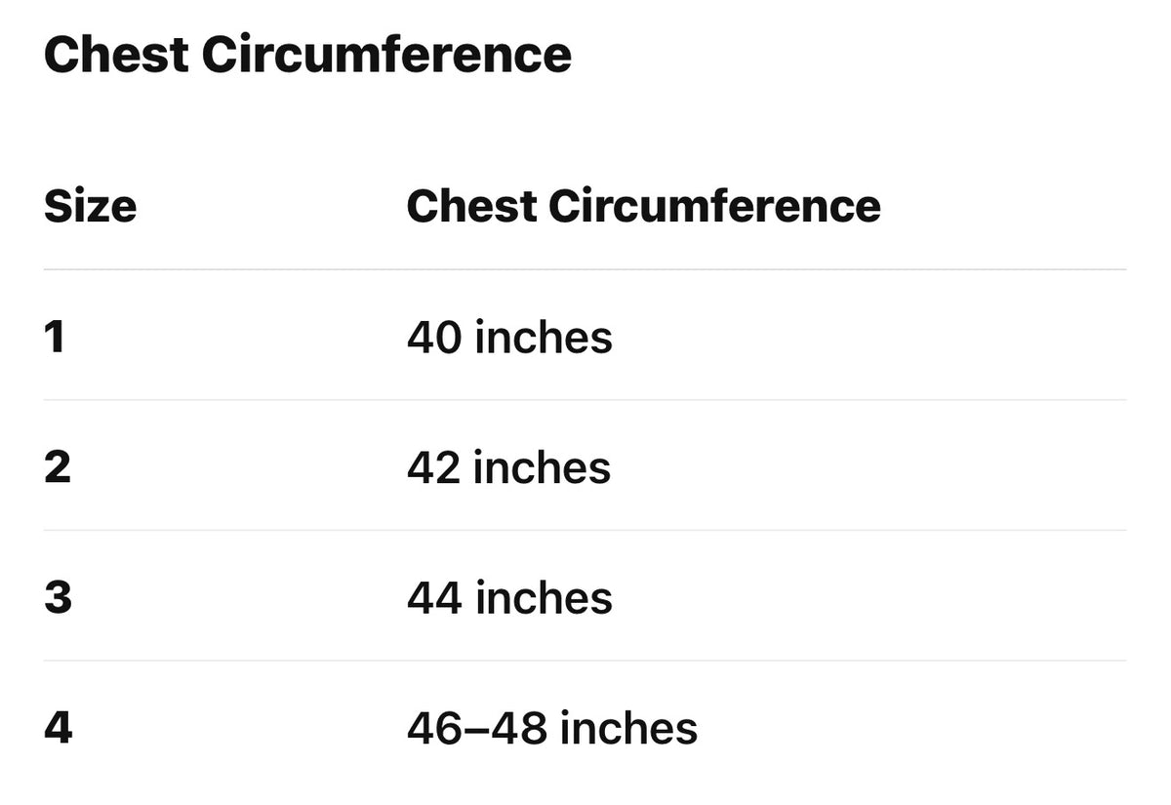Click size number 3 in the table
Screen dimensions: 1171x805
58,597
